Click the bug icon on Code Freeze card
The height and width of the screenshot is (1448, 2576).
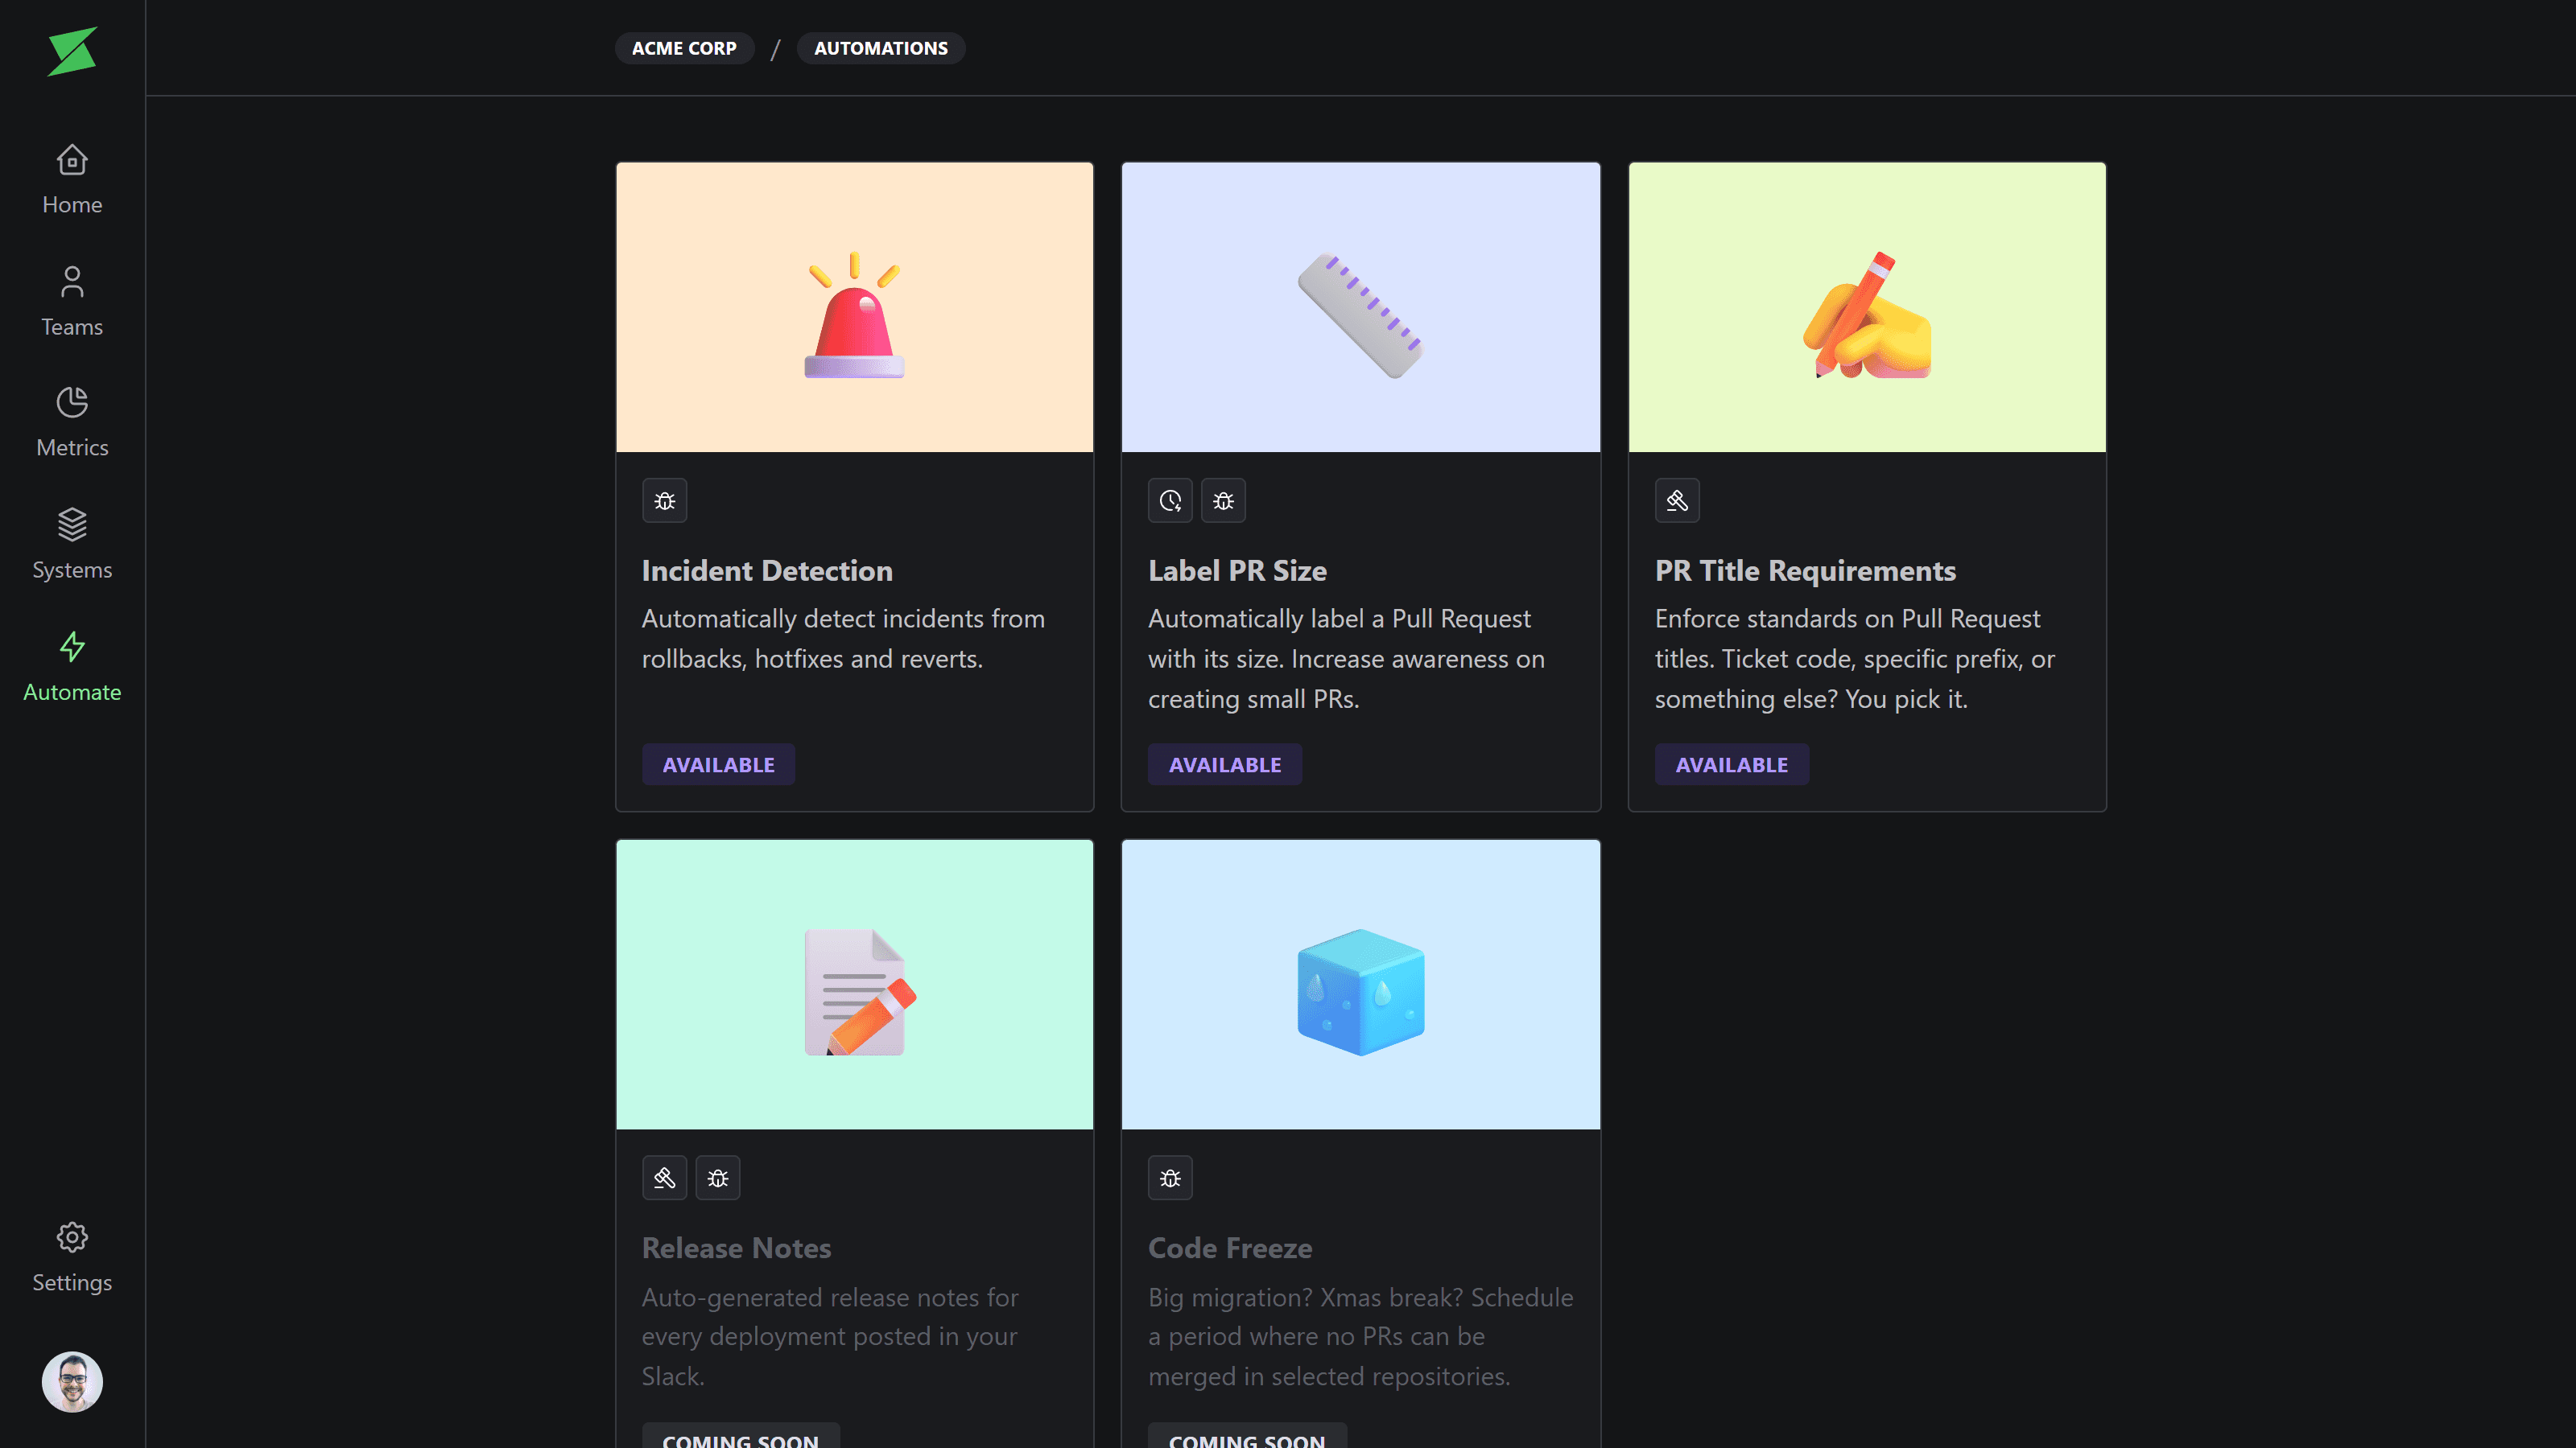(x=1170, y=1179)
